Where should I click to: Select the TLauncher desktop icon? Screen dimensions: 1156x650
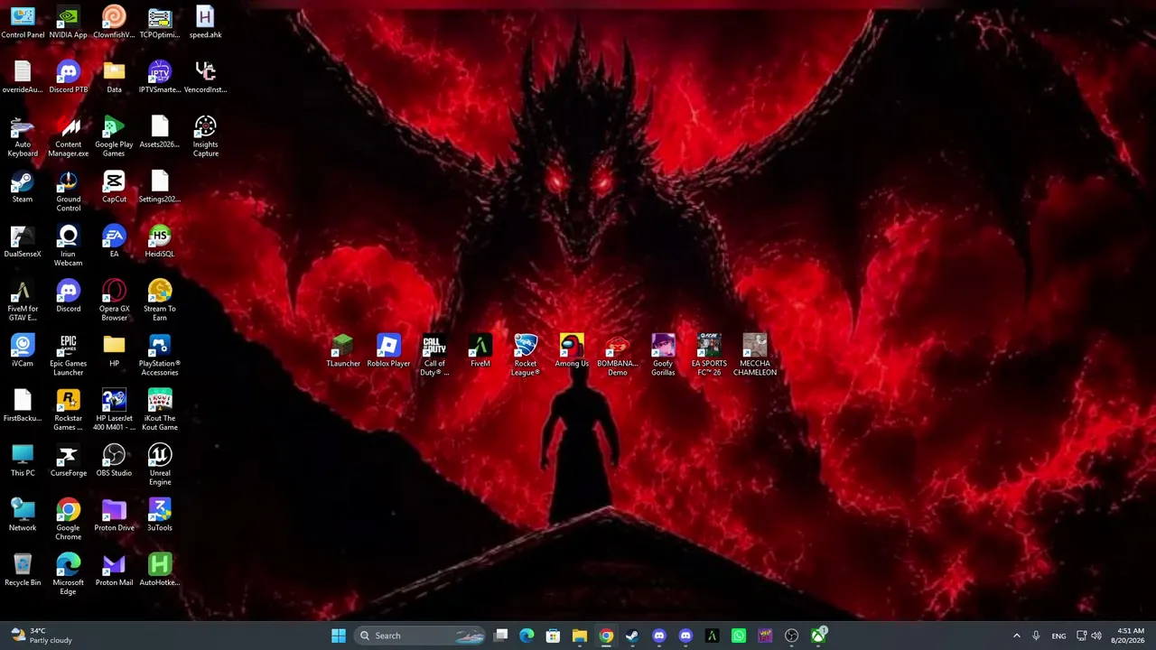coord(343,352)
